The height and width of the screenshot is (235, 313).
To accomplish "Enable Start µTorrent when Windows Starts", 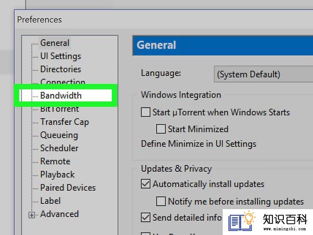I will click(x=145, y=112).
